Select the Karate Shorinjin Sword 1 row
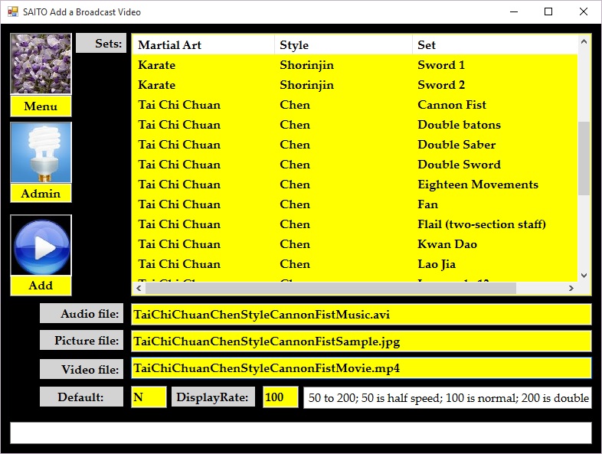Image resolution: width=602 pixels, height=454 pixels. point(354,65)
